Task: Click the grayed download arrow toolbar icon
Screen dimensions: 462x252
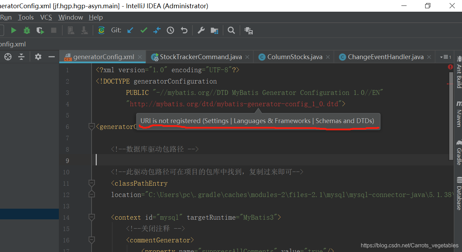Action: [84, 31]
